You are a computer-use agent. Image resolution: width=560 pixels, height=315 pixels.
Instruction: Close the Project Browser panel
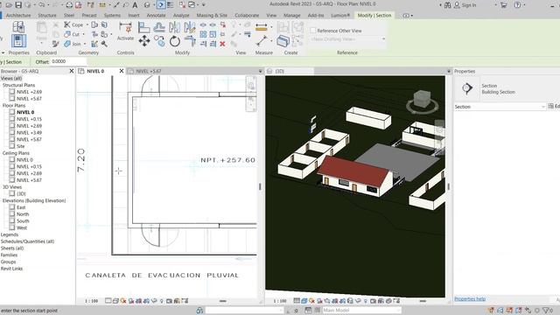click(x=72, y=71)
